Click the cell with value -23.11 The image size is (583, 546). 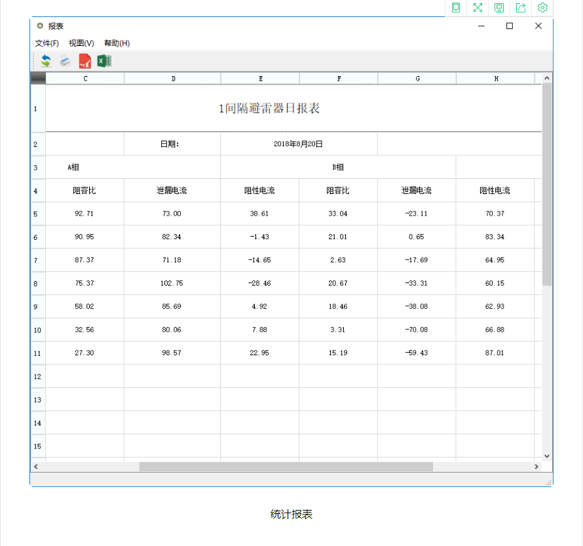coord(417,214)
